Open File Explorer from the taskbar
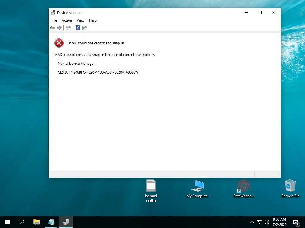This screenshot has height=228, width=305. tap(36, 222)
